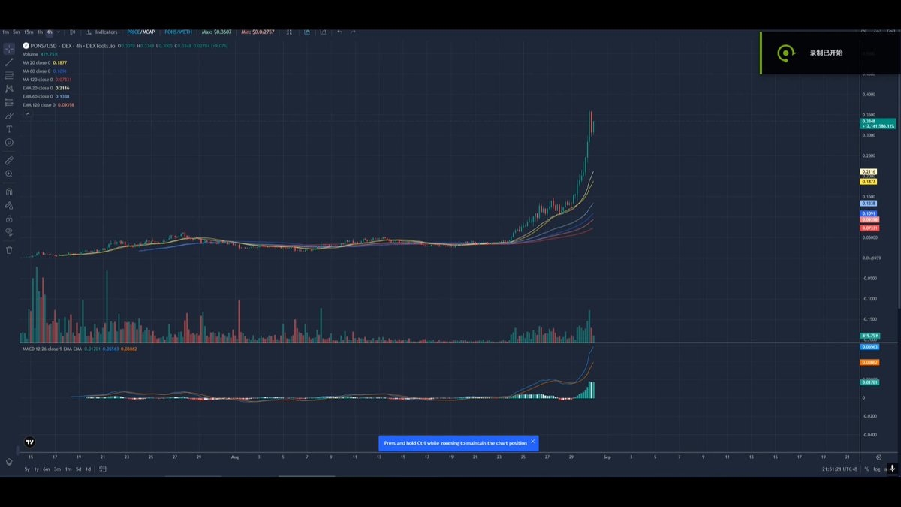The image size is (901, 507).
Task: Open chart settings gear near time axis
Action: pos(878,457)
